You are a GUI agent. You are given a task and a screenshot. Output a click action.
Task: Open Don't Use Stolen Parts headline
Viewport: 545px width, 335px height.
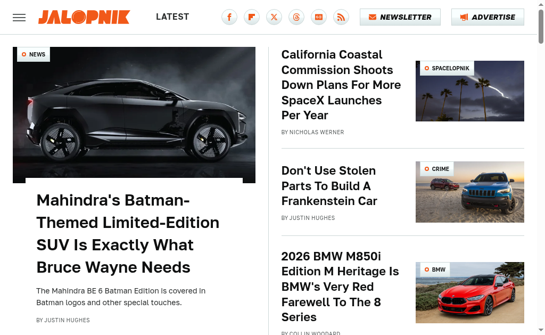point(329,186)
